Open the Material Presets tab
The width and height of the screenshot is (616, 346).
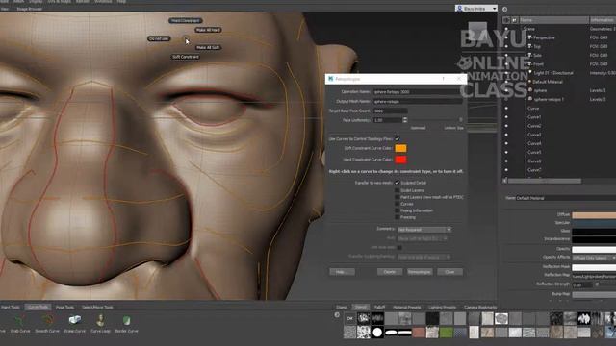406,308
